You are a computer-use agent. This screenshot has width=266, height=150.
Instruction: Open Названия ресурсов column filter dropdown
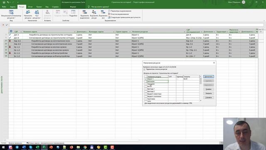click(184, 32)
